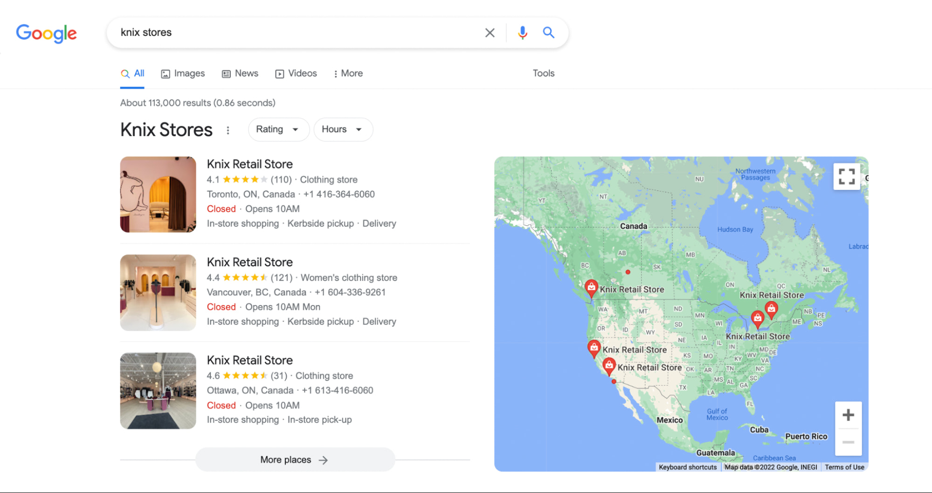Screen dimensions: 932x493
Task: Open search Tools options
Action: (543, 73)
